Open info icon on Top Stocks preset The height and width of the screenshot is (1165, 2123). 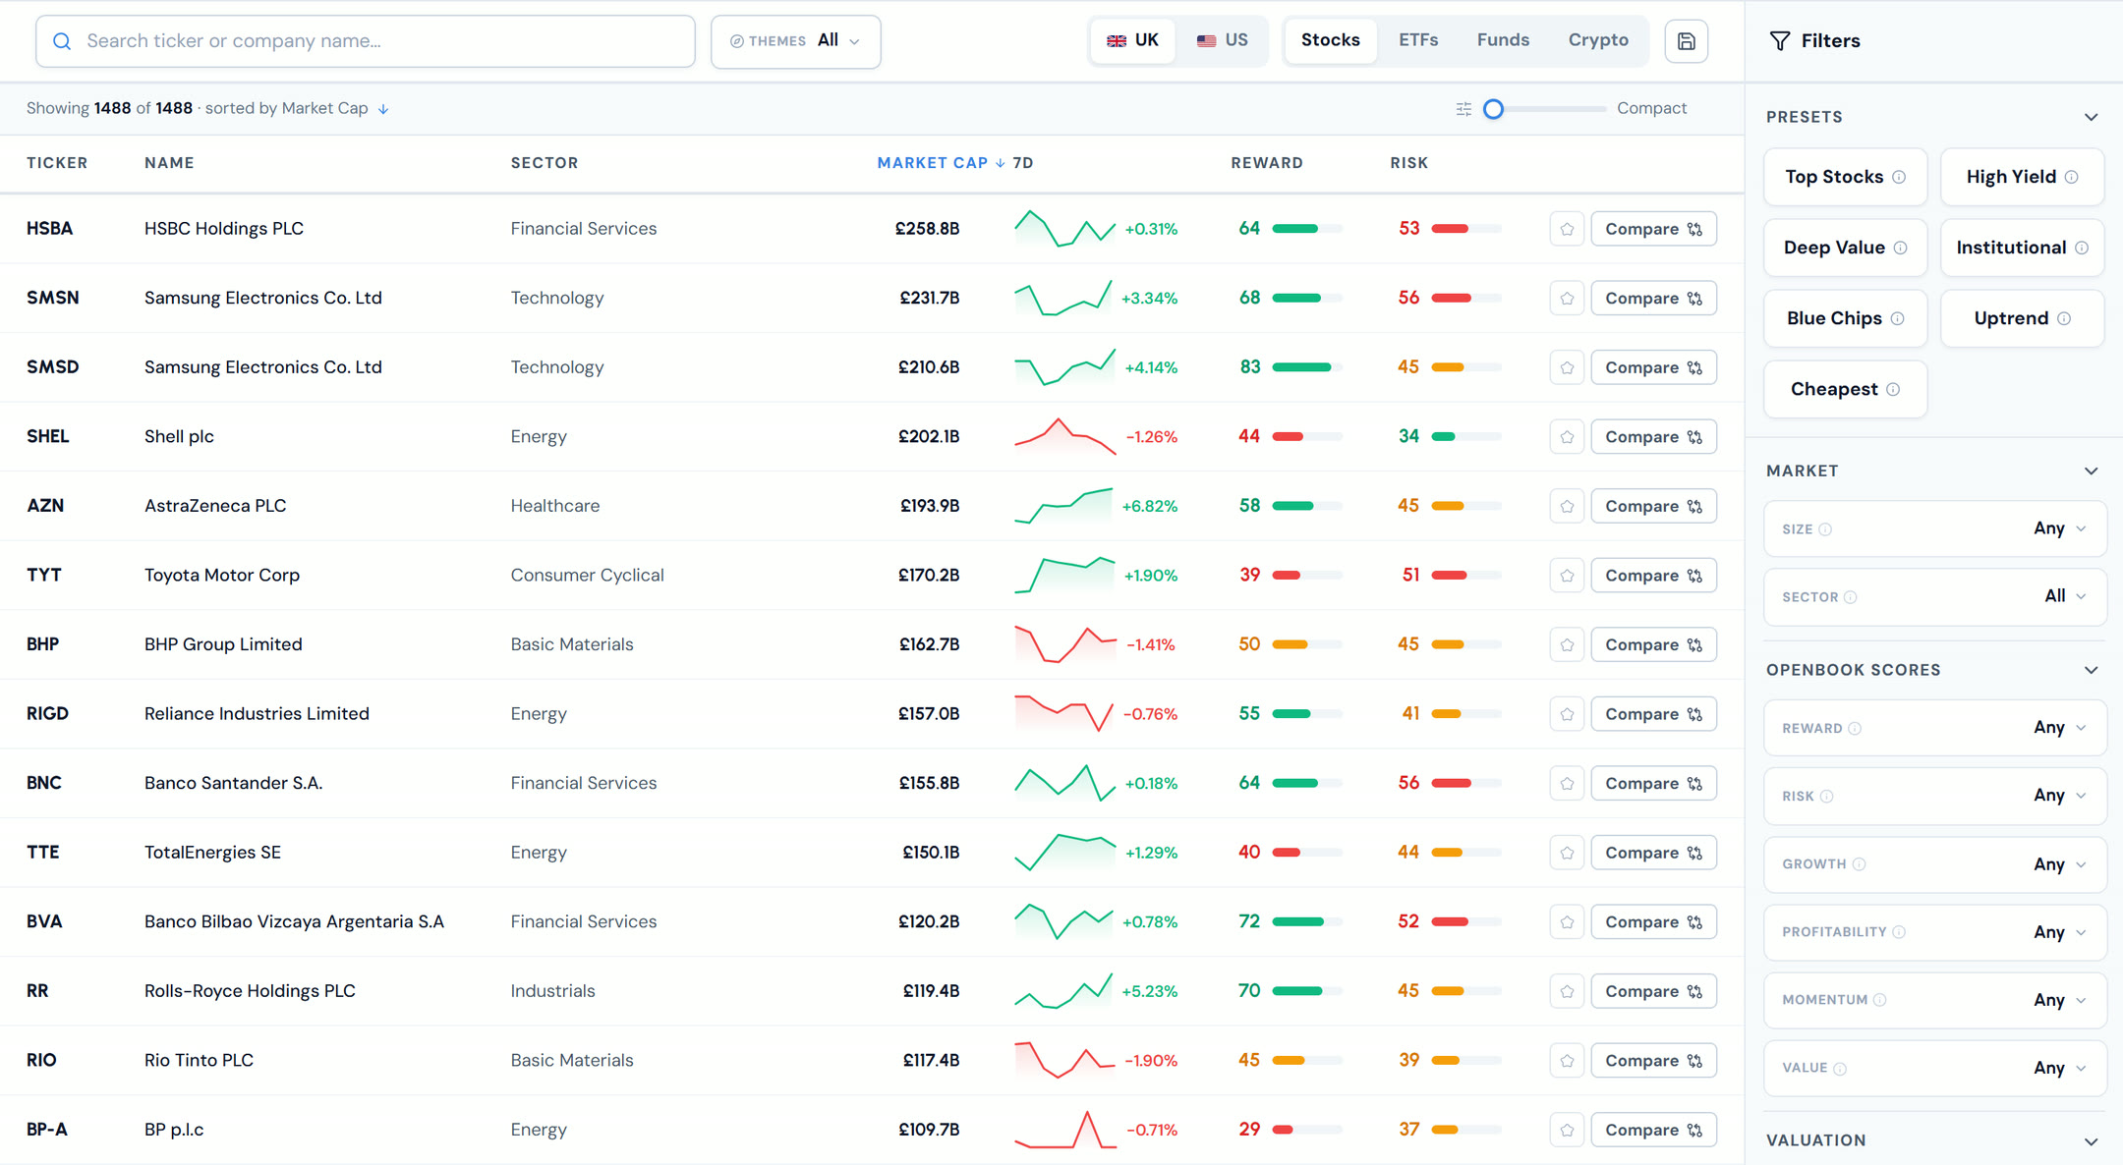click(x=1899, y=177)
